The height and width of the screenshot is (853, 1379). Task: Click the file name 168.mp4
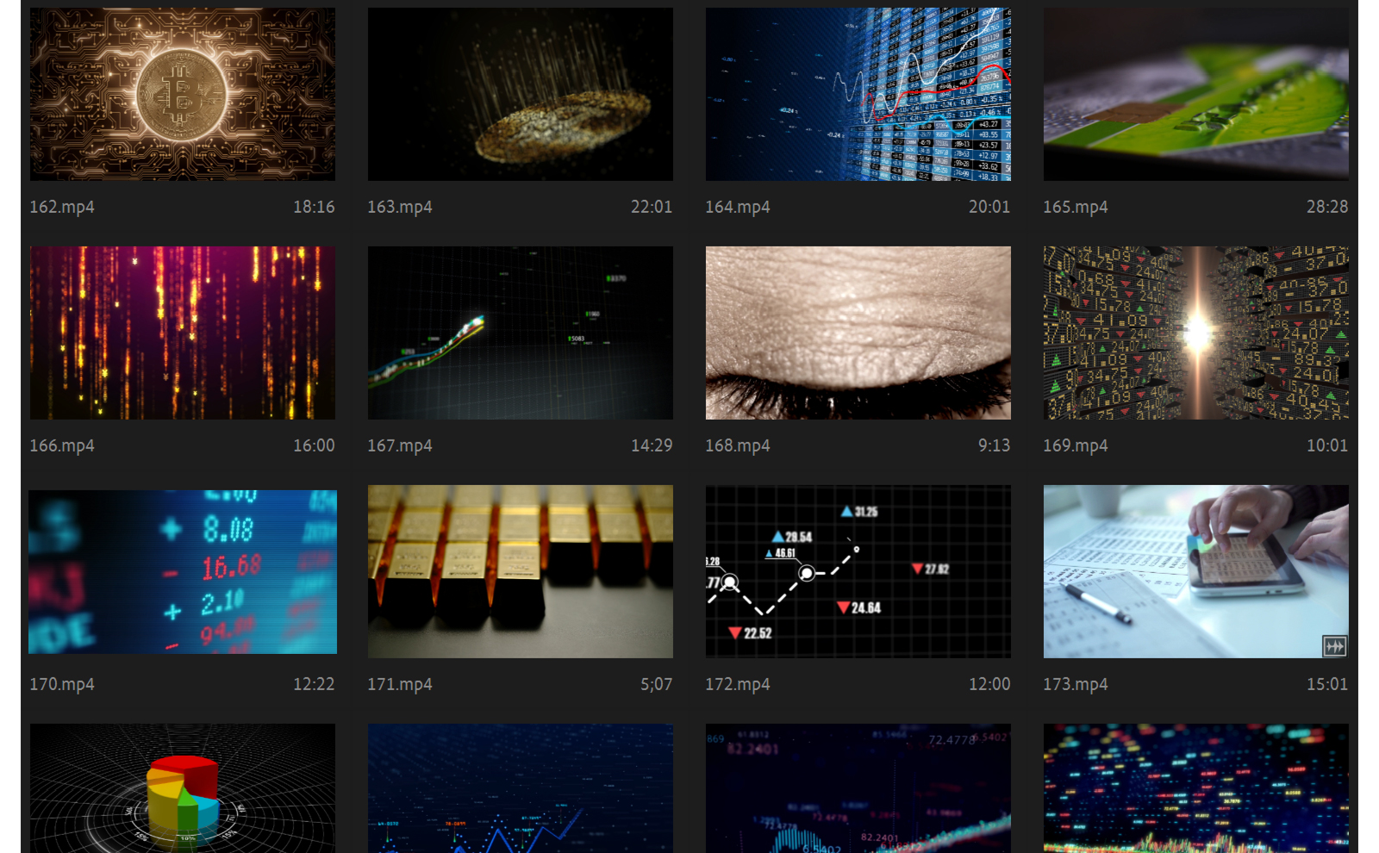[738, 445]
